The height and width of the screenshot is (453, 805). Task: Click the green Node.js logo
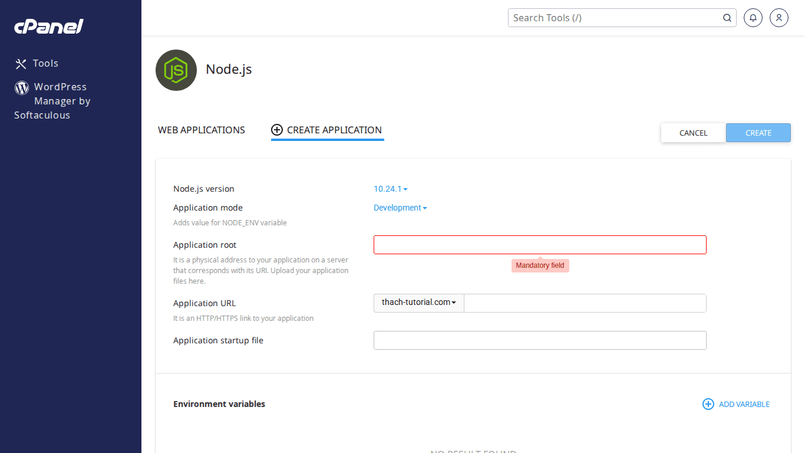pyautogui.click(x=176, y=70)
